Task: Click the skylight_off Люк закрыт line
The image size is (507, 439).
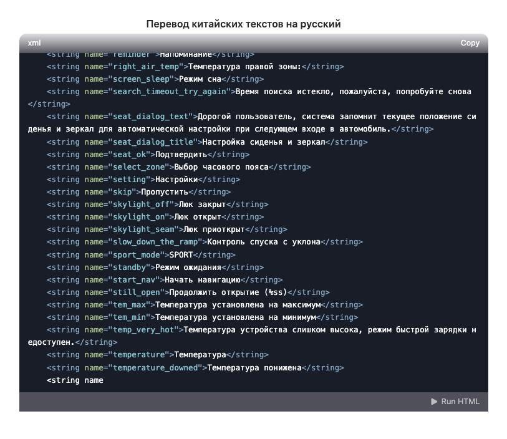Action: (x=158, y=205)
